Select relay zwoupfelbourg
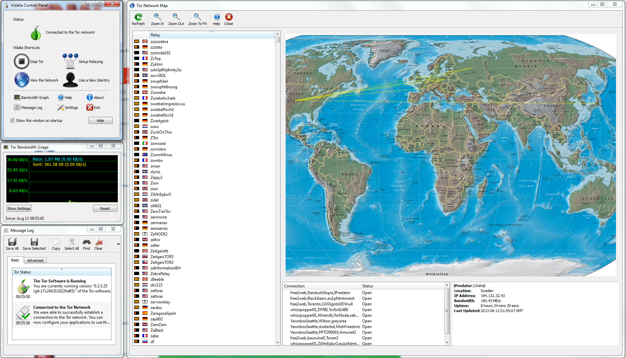 click(204, 87)
